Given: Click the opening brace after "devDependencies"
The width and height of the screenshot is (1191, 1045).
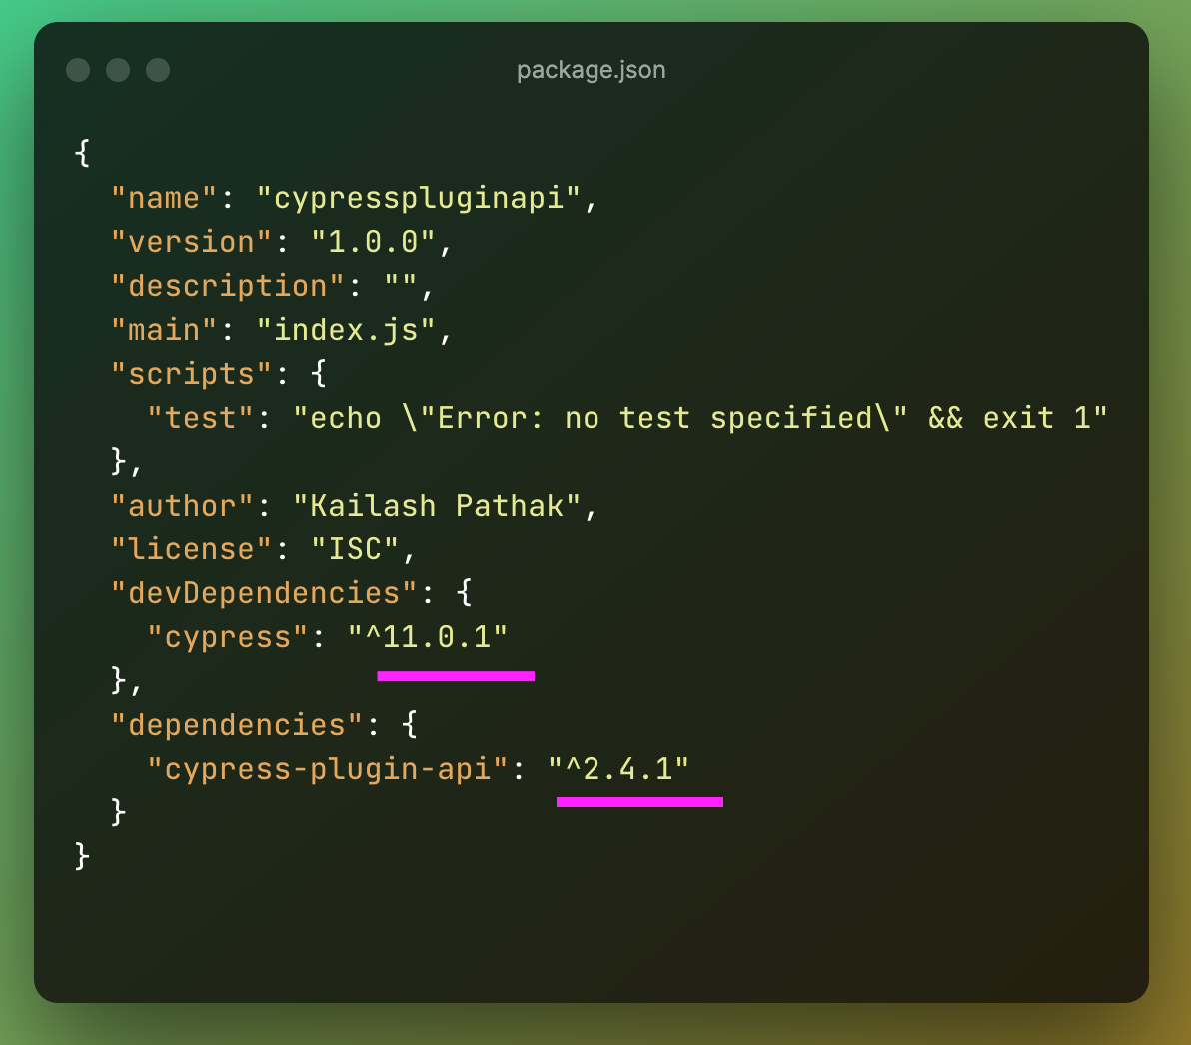Looking at the screenshot, I should [x=464, y=593].
